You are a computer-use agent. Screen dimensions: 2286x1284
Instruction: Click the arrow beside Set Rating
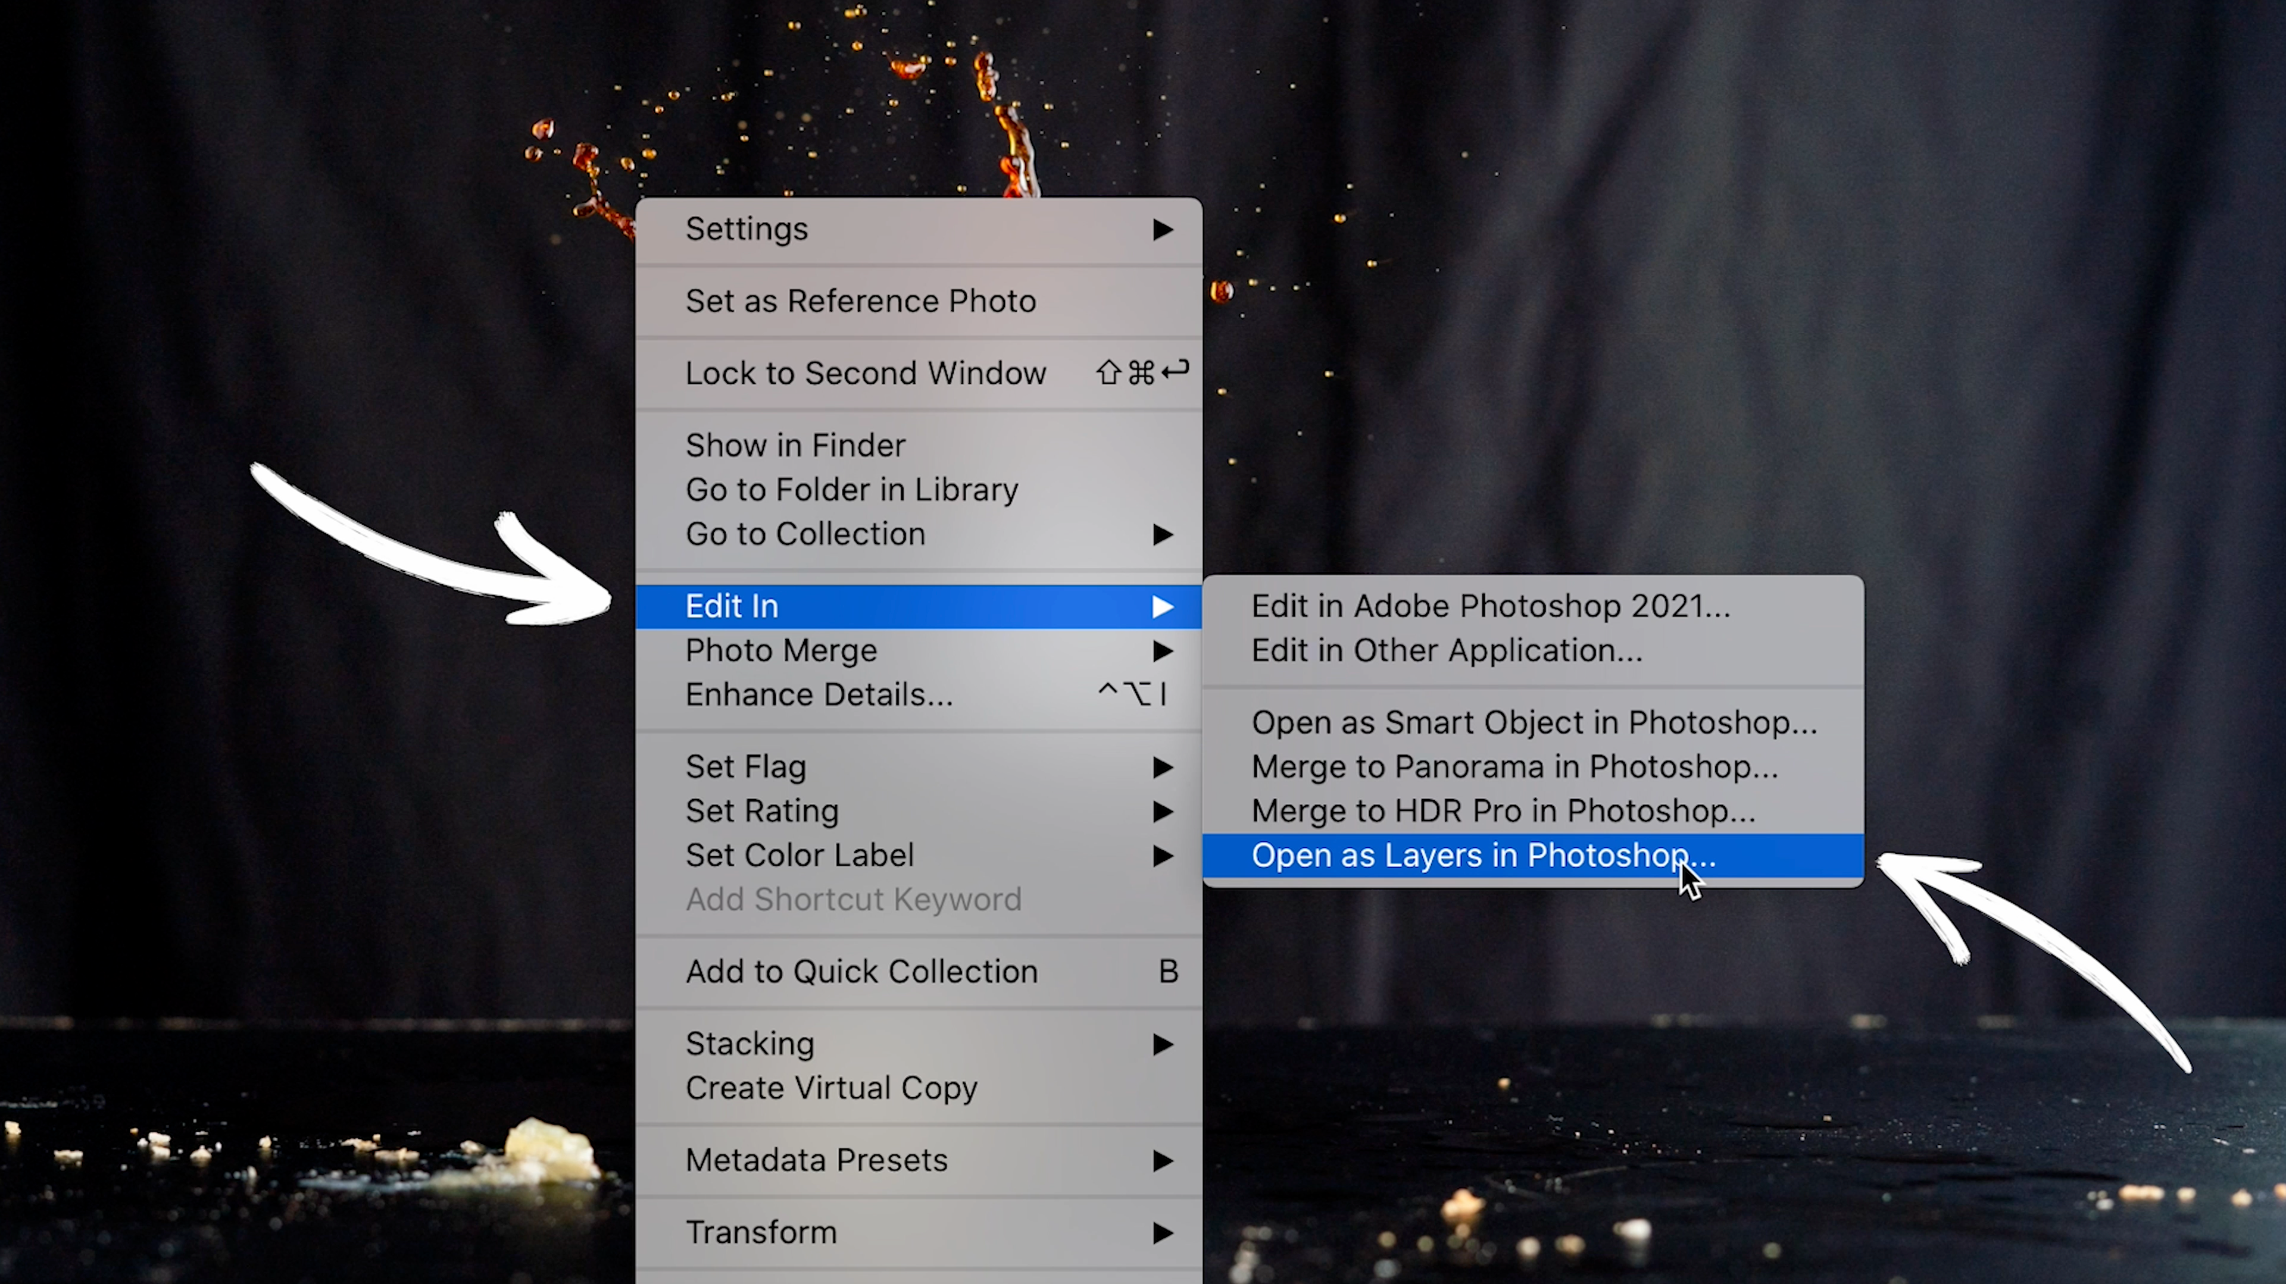1163,812
